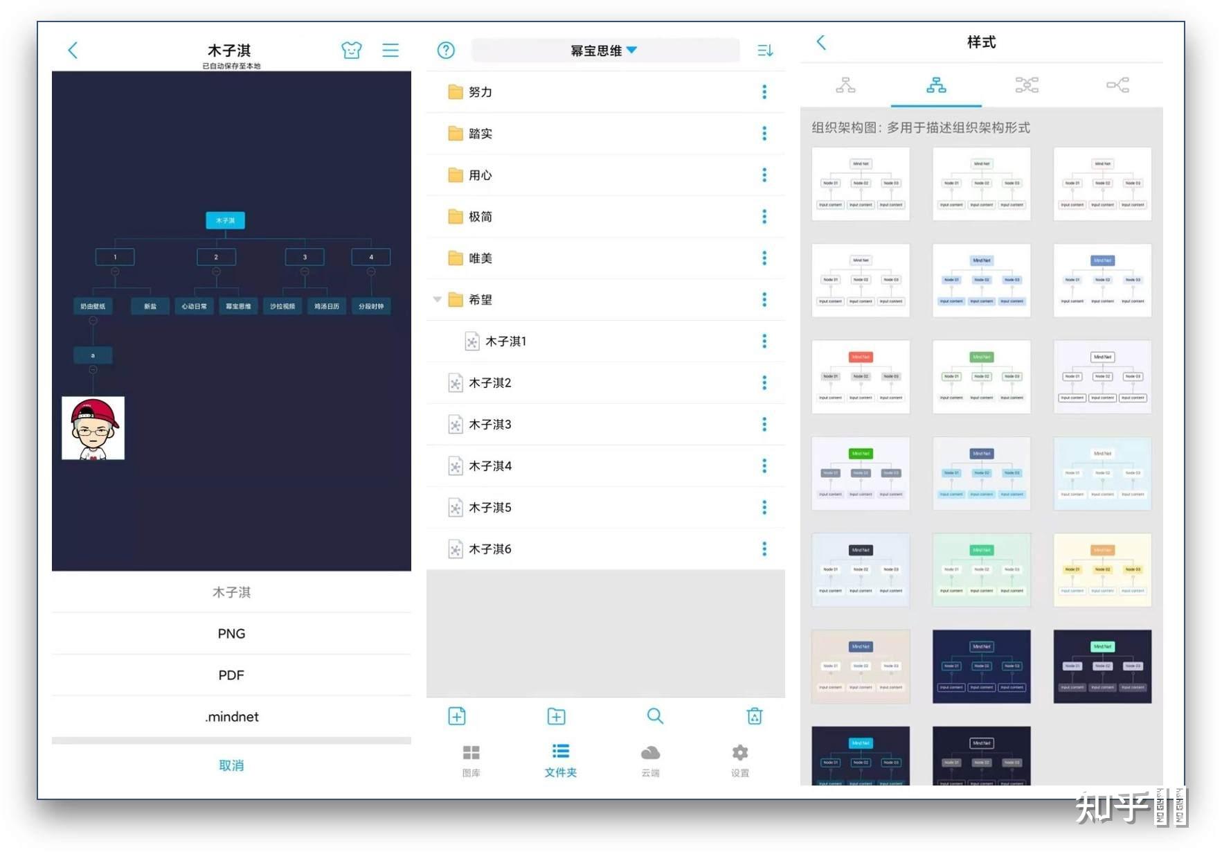Collapse node a in the mind map
Screen dimensions: 1222x852
(93, 370)
